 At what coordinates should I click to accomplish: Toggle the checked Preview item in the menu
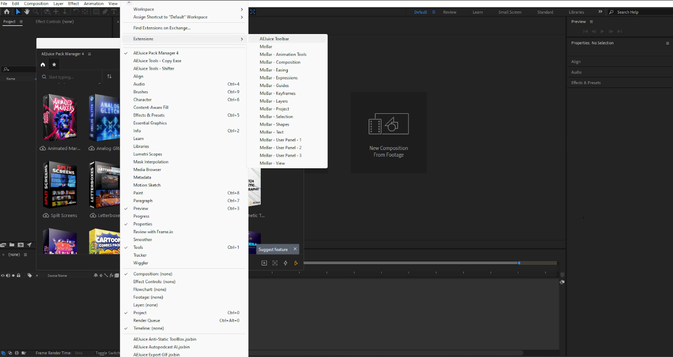tap(185, 209)
